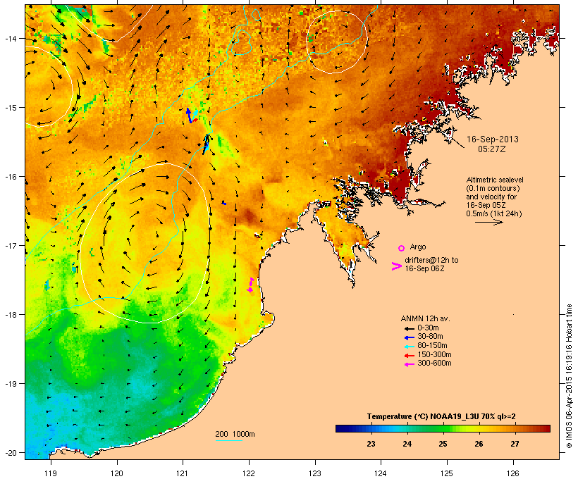The image size is (578, 479).
Task: Click the longitude axis label 124
Action: pos(381,473)
